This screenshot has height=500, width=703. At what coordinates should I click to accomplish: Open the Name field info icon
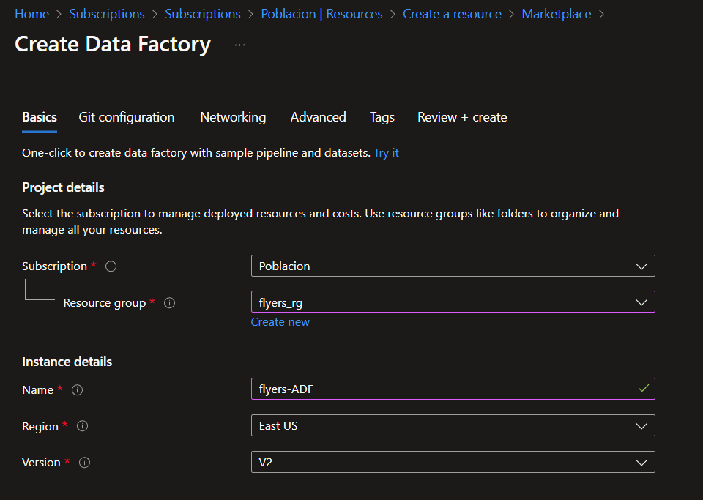(x=77, y=389)
